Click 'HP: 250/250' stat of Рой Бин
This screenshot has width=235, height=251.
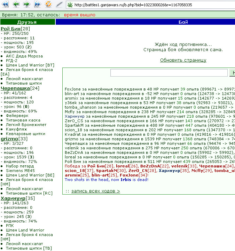[16, 33]
